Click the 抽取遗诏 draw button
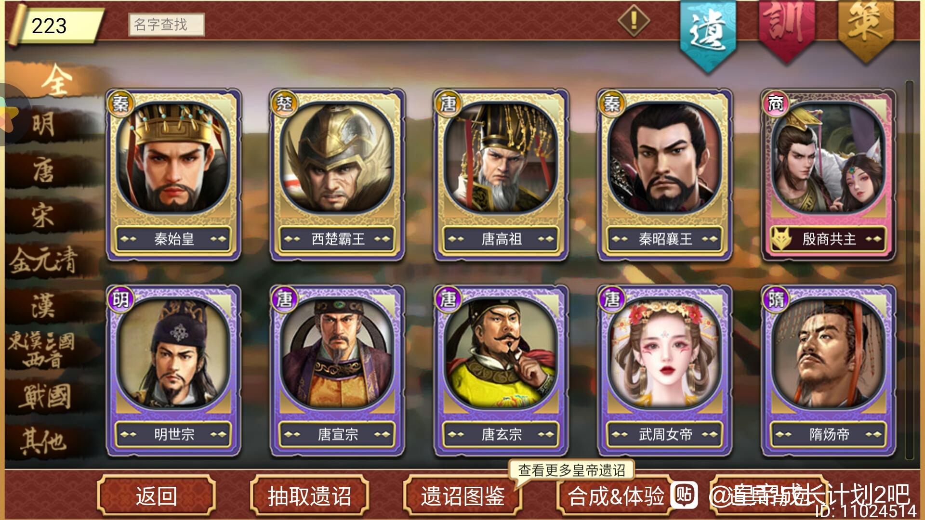925x520 pixels. click(x=309, y=496)
